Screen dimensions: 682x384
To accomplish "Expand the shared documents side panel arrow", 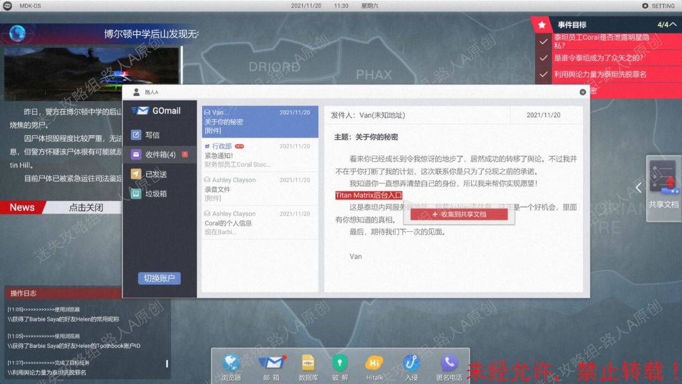I will [x=638, y=188].
